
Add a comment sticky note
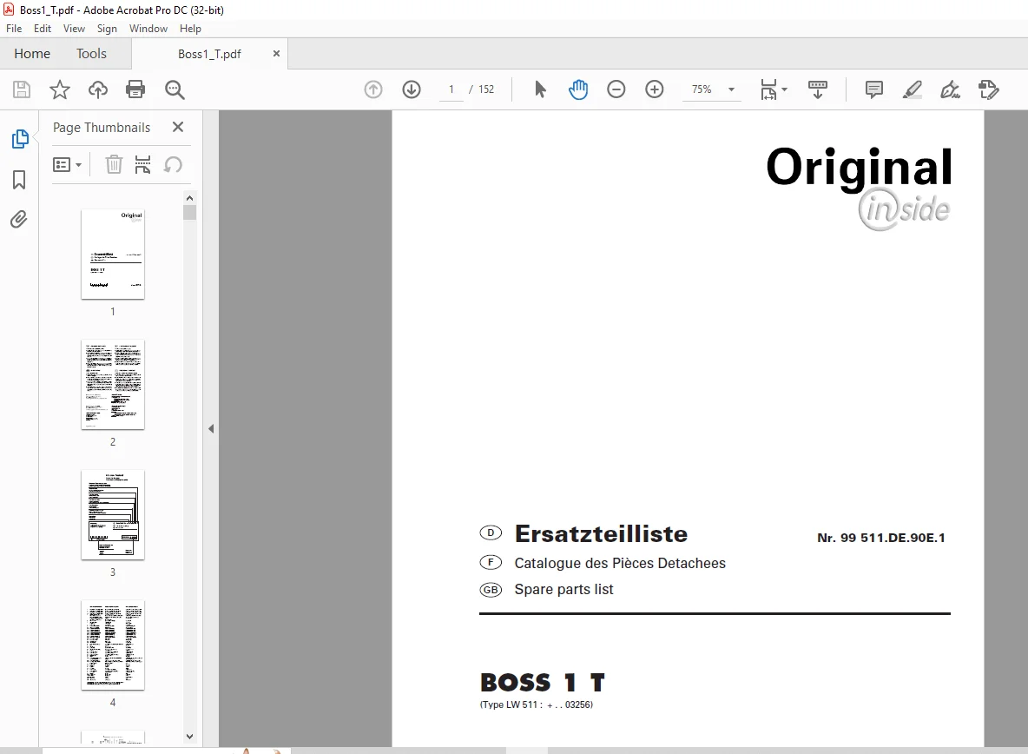(x=874, y=89)
